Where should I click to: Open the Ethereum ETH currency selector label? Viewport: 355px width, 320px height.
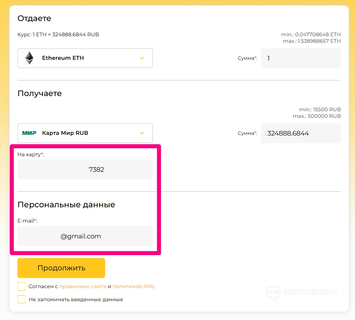point(63,58)
